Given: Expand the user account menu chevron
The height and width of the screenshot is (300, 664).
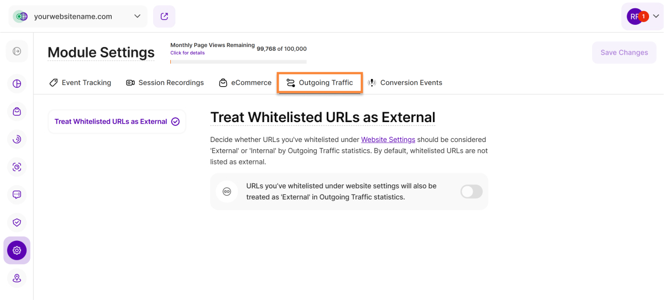Looking at the screenshot, I should click(x=656, y=17).
